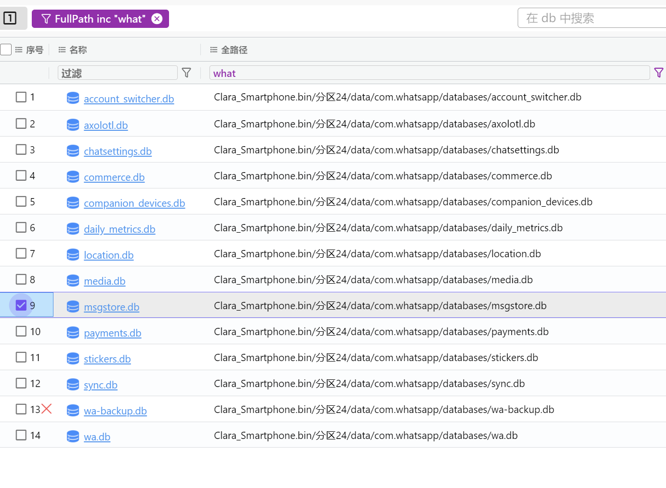
Task: Sort by the 名称 column header
Action: pos(78,50)
